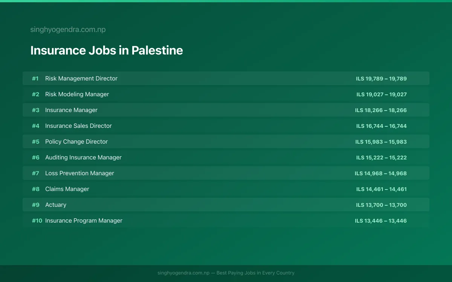Select the Risk Management Director row title
The image size is (452, 282).
coord(81,79)
